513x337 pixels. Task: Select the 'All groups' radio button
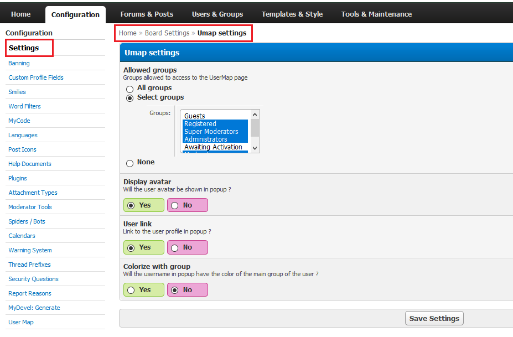pos(129,89)
